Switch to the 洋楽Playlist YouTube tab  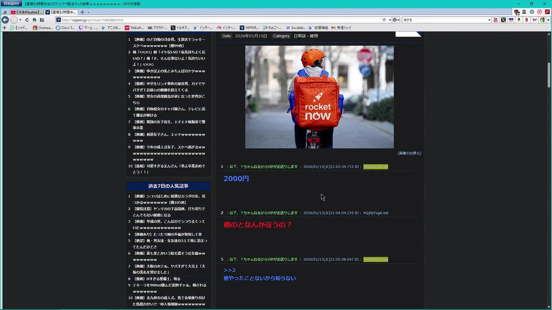[x=27, y=12]
